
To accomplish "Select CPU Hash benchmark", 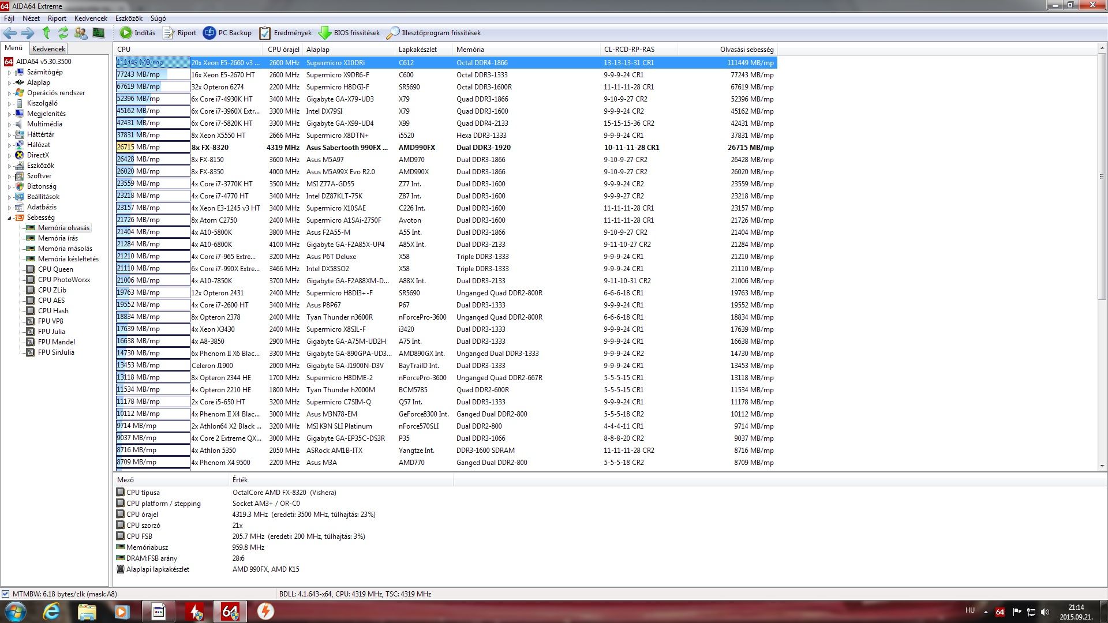I will [x=53, y=311].
